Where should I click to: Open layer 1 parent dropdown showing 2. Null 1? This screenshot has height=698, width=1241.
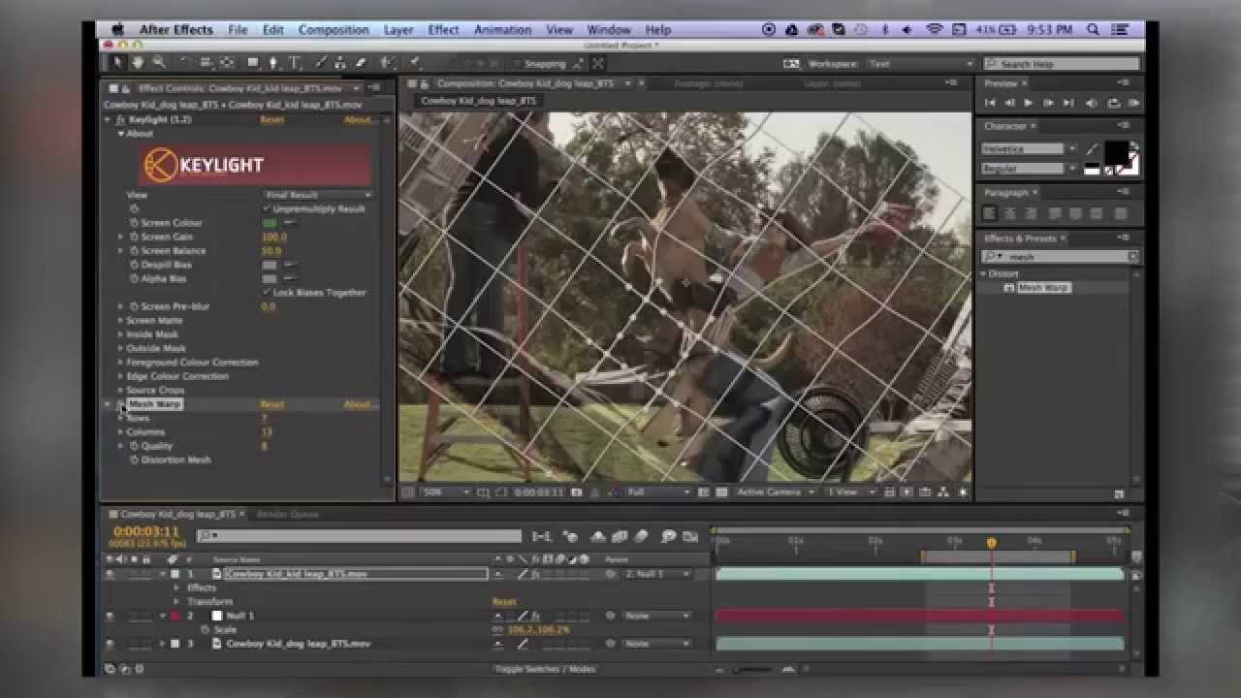coord(657,574)
